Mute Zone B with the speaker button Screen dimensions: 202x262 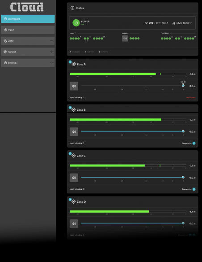tap(74, 131)
